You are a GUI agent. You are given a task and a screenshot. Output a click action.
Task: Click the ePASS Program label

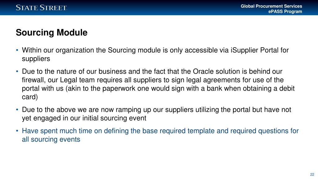pyautogui.click(x=285, y=11)
